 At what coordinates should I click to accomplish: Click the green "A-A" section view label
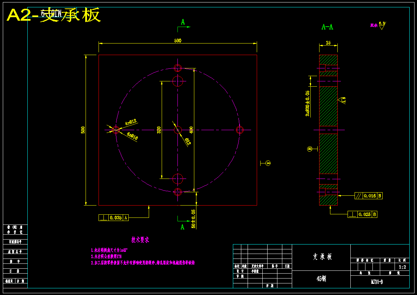tap(327, 27)
